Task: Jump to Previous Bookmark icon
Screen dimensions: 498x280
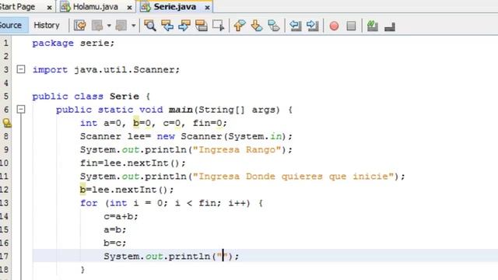Action: coord(240,26)
